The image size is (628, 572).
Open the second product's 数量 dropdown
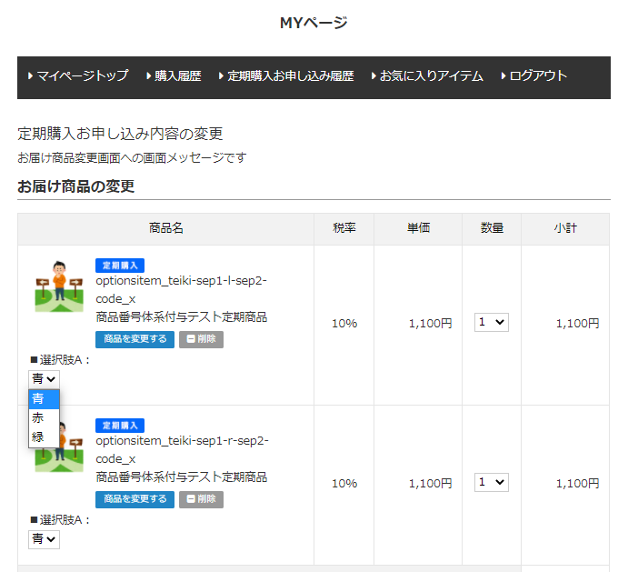click(x=491, y=483)
